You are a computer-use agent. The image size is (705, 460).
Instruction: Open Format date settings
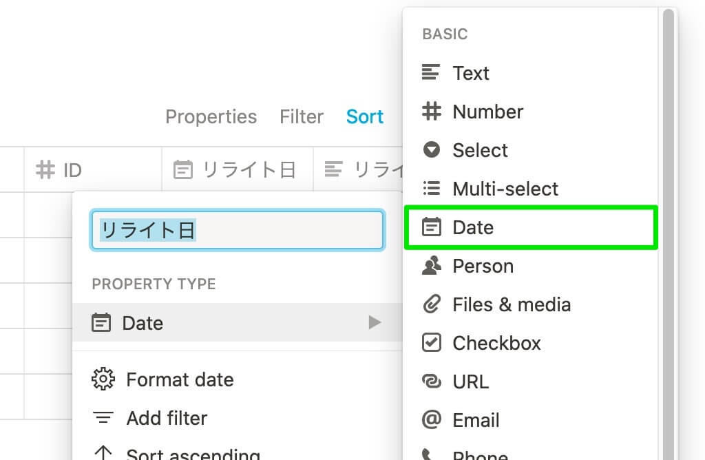[x=238, y=379]
